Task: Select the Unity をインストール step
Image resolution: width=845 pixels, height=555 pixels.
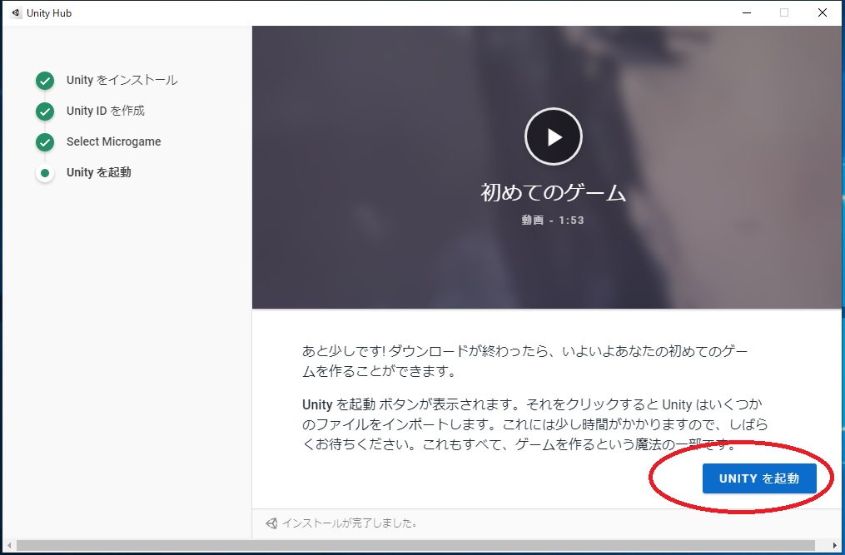Action: tap(122, 80)
